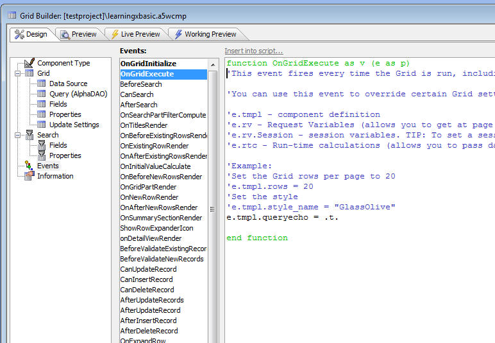
Task: Select the OnNewRowRender event
Action: (x=164, y=197)
